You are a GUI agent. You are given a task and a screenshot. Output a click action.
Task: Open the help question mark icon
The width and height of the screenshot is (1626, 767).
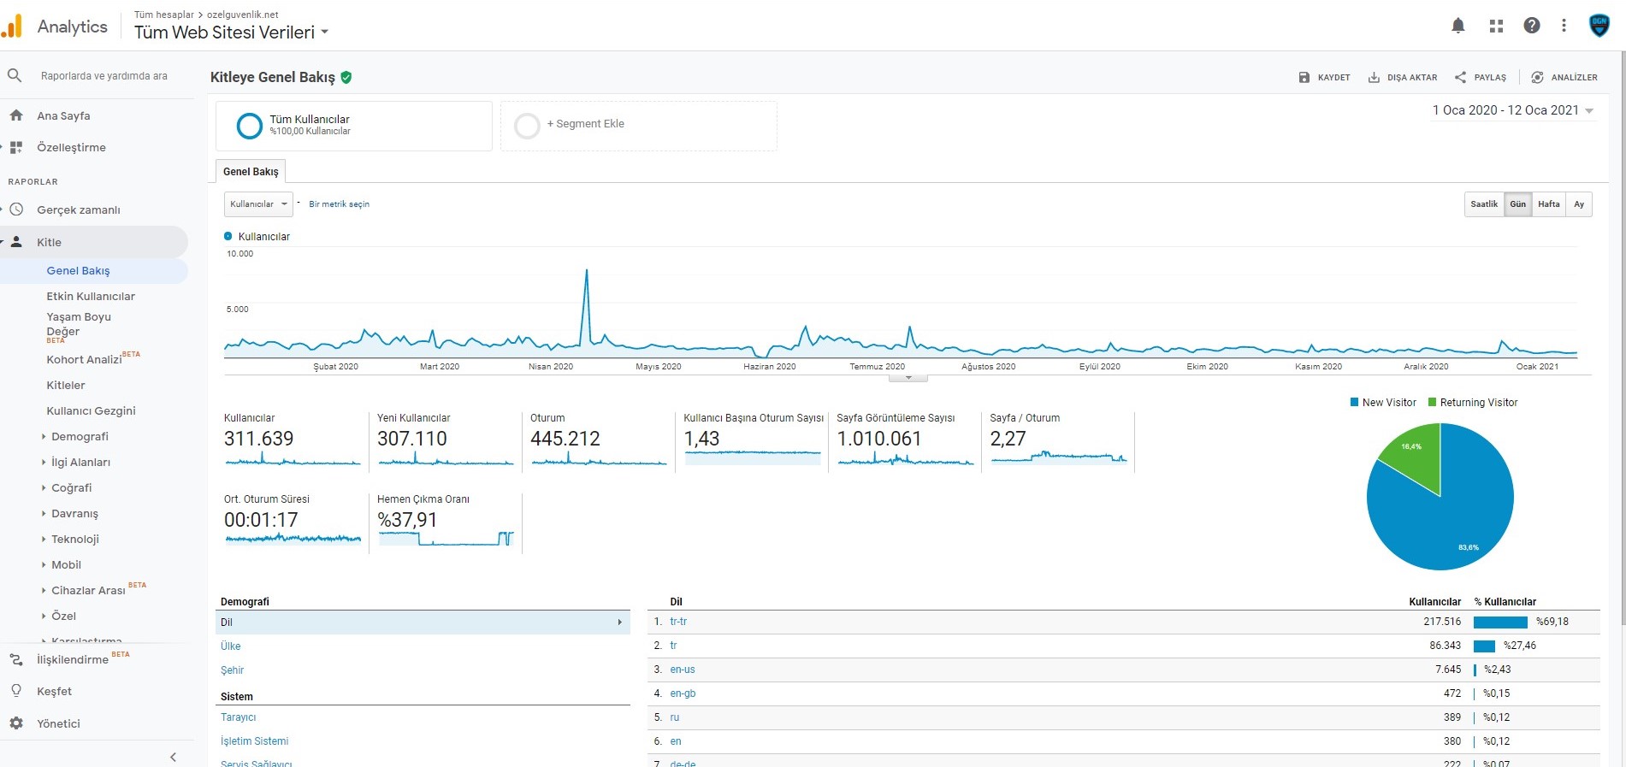[1532, 26]
